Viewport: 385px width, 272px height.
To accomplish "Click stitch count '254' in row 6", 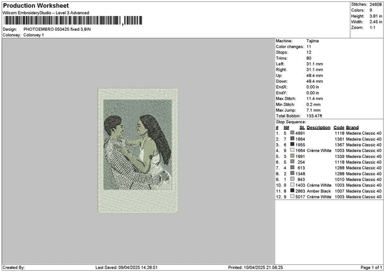I will tap(301, 162).
